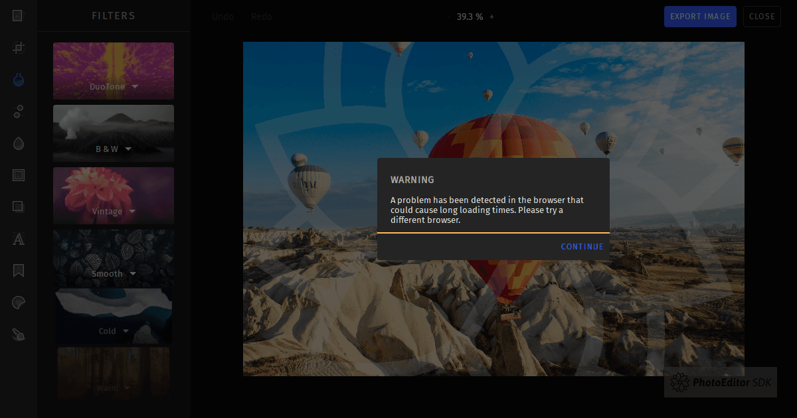The image size is (797, 418).
Task: Select the Brush tool
Action: click(x=19, y=334)
